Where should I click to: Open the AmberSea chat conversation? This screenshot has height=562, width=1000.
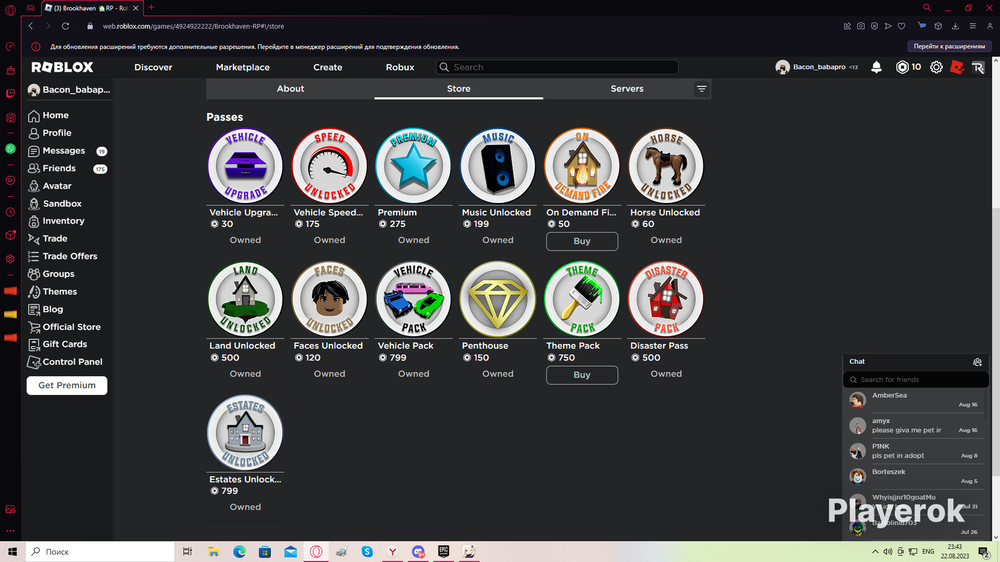point(915,400)
